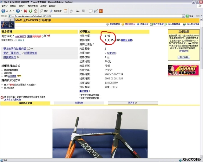Open seller profile link m650927
Image resolution: width=203 pixels, height=162 pixels.
click(x=21, y=36)
